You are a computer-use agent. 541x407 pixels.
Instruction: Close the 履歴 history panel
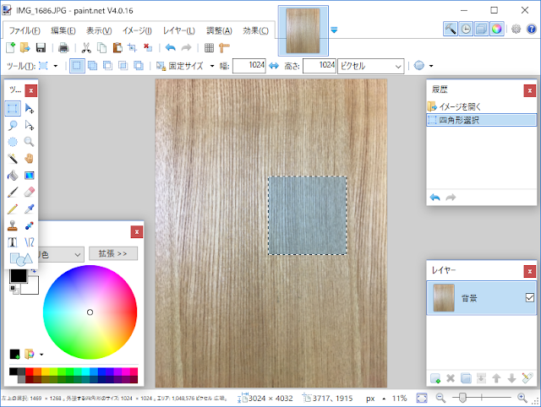coord(530,90)
